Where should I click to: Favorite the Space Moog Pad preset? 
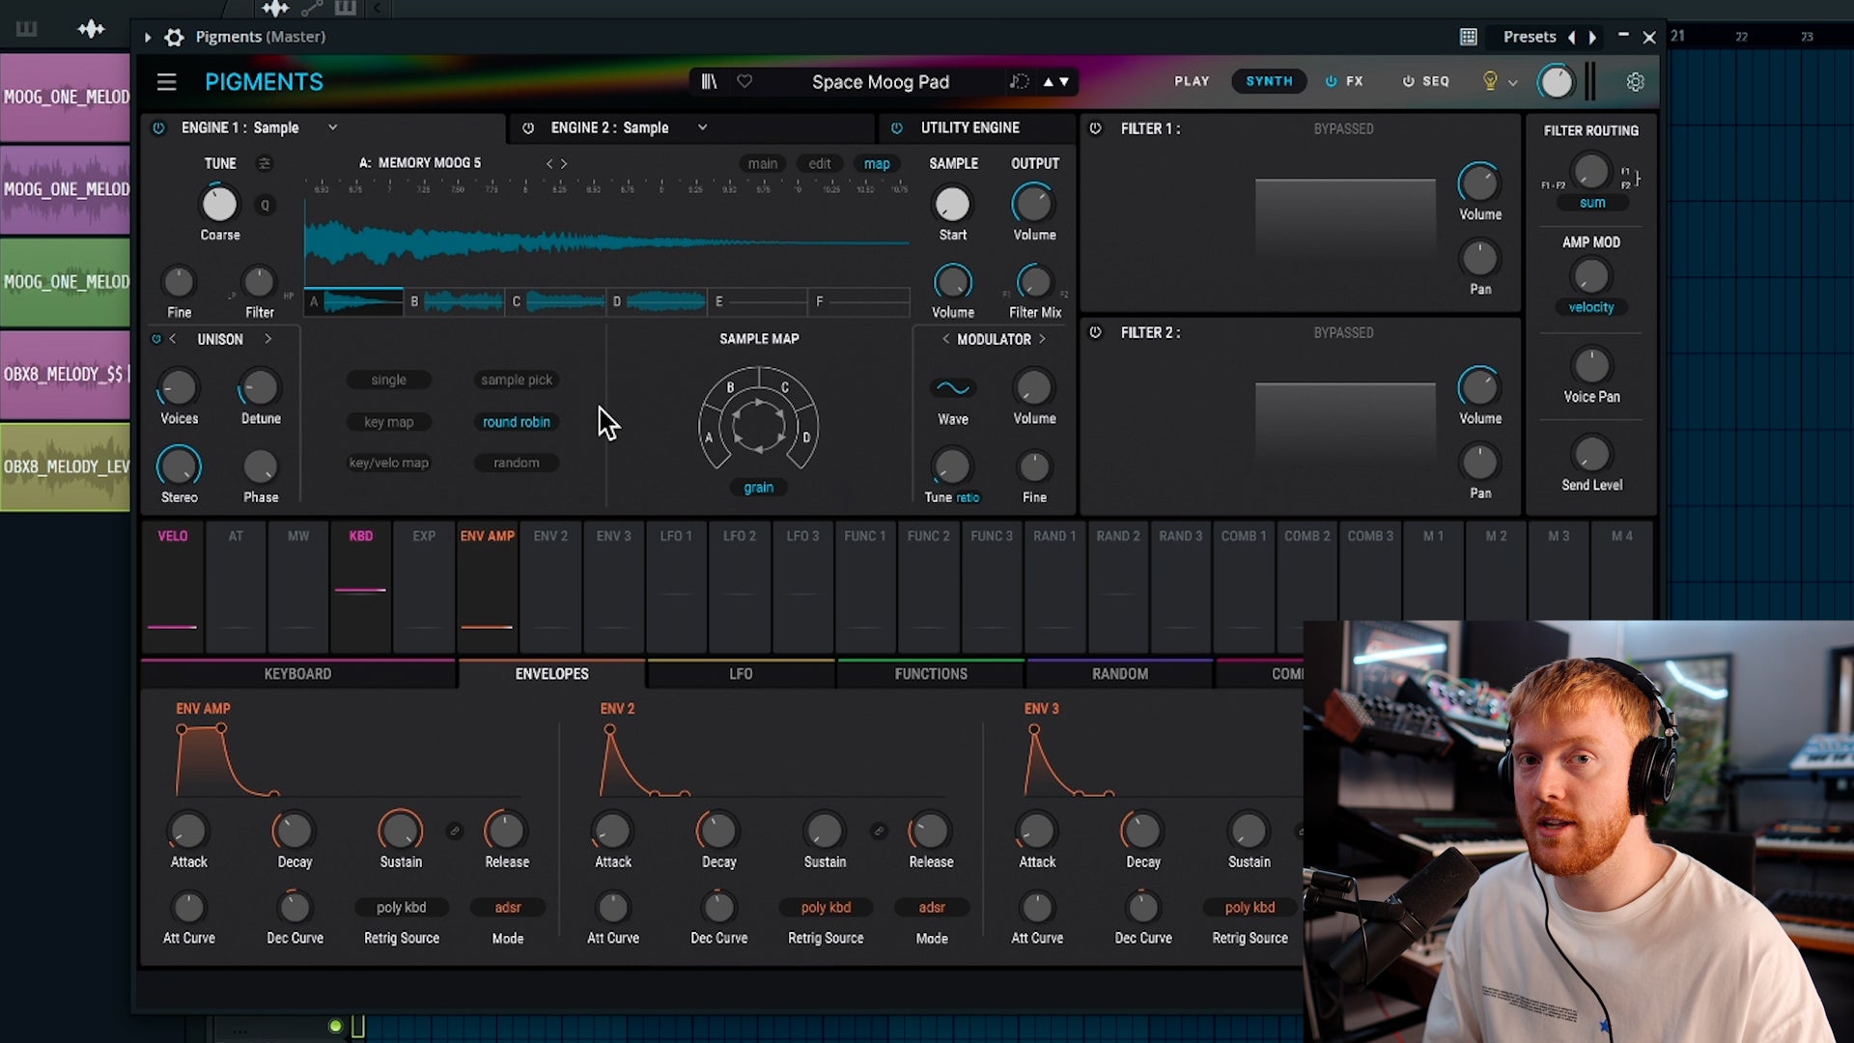(x=744, y=81)
